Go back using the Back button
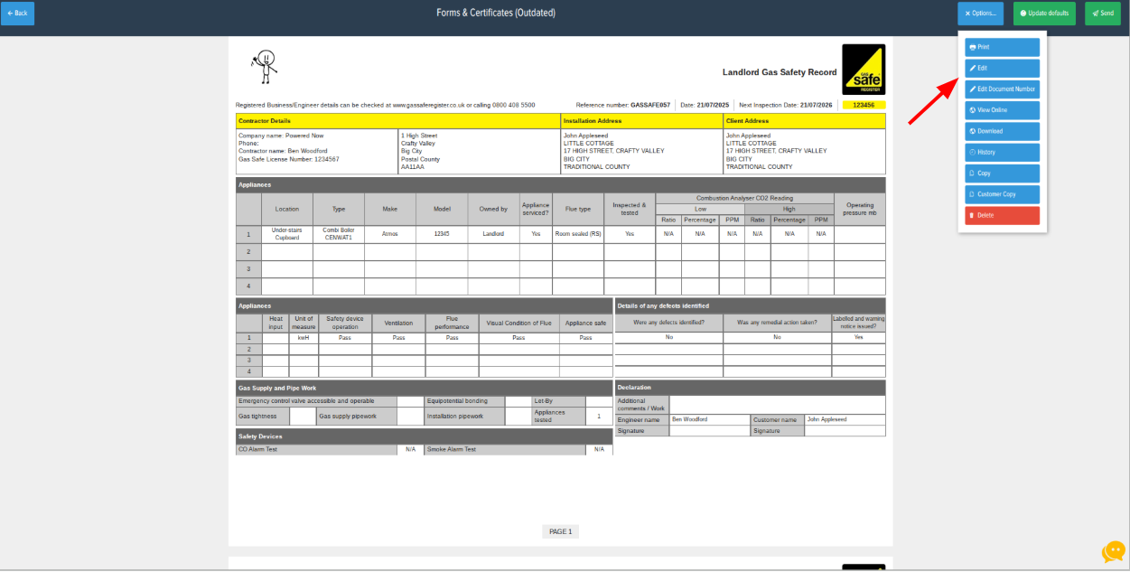 pos(17,14)
